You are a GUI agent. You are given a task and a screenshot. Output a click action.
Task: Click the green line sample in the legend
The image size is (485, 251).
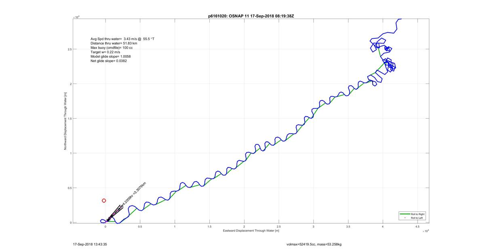point(404,214)
